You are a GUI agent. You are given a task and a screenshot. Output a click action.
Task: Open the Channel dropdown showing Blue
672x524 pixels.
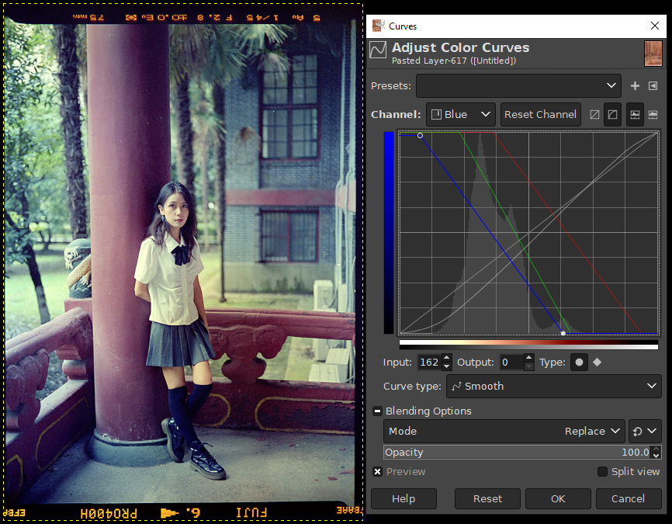pyautogui.click(x=461, y=114)
